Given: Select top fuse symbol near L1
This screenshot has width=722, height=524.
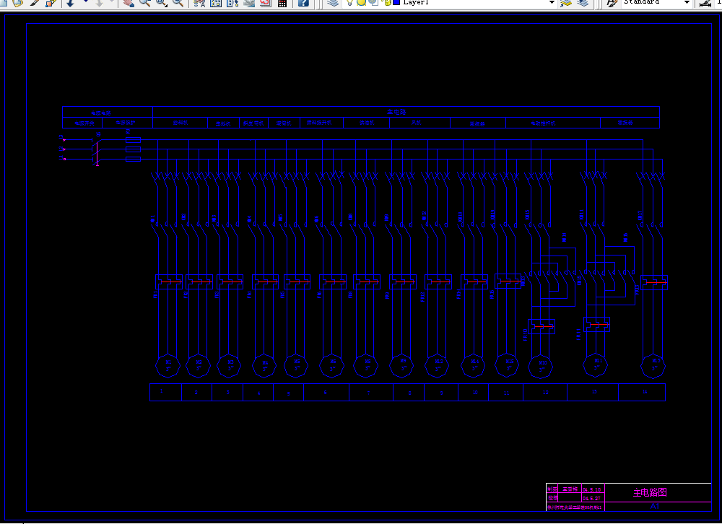Looking at the screenshot, I should click(x=133, y=139).
